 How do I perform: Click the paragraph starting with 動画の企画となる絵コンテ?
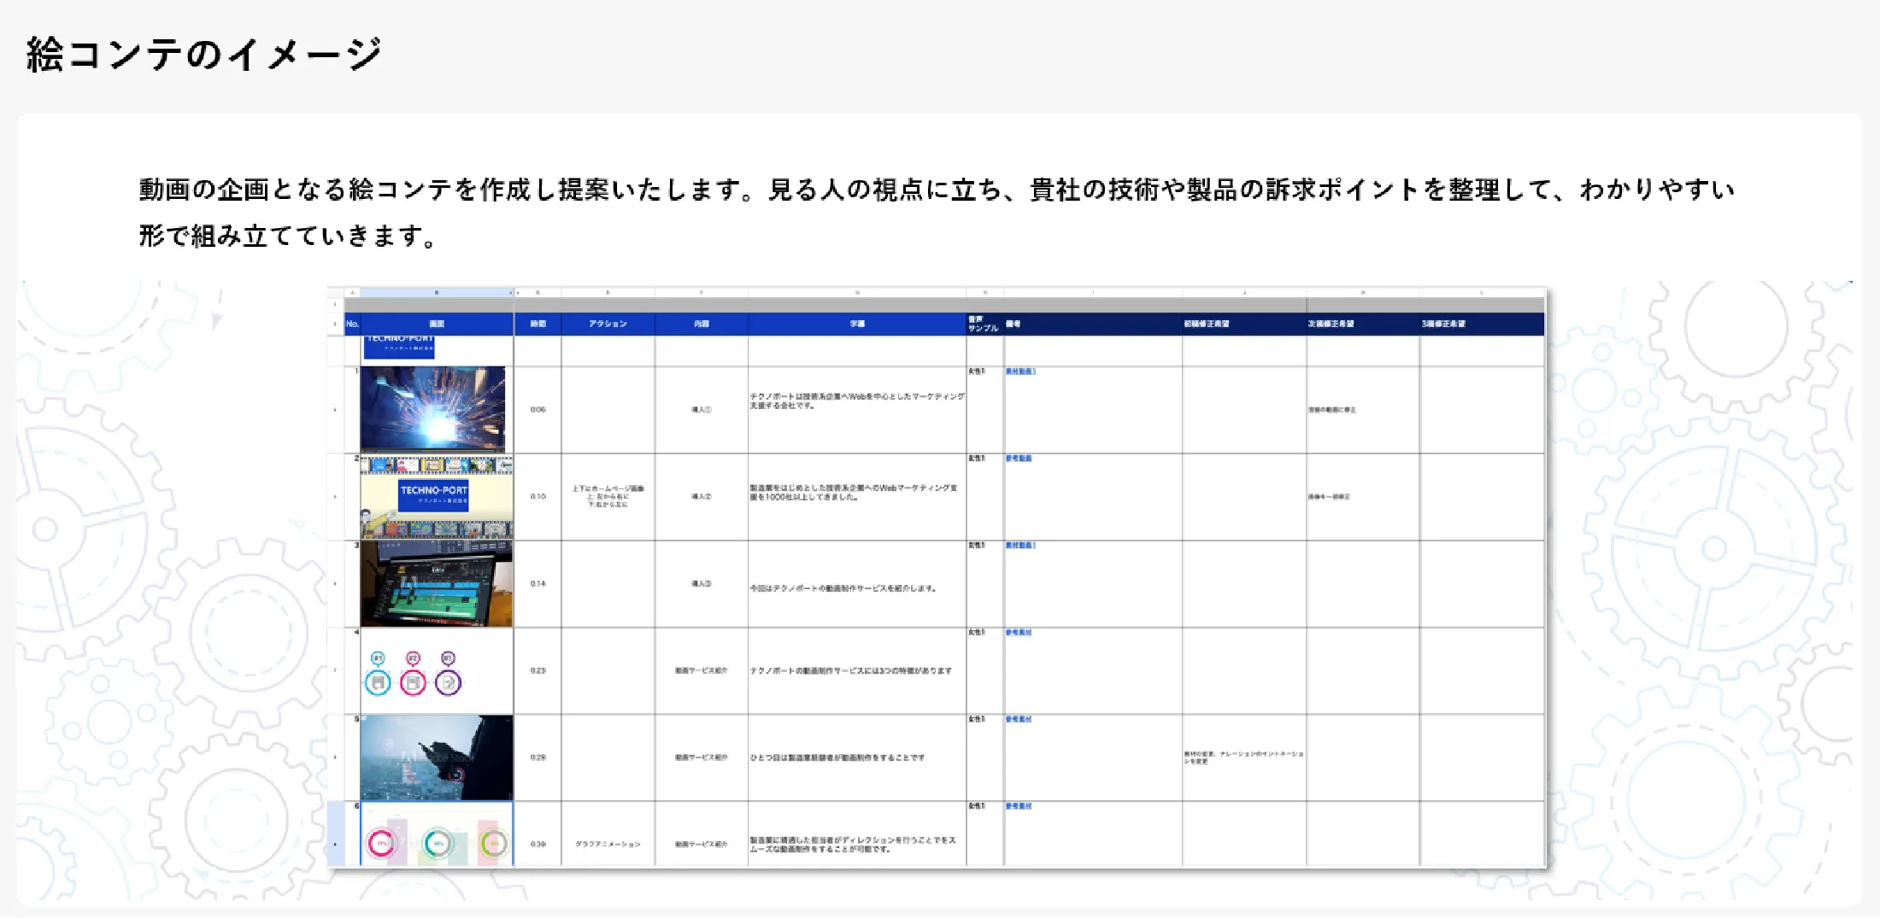point(937,212)
